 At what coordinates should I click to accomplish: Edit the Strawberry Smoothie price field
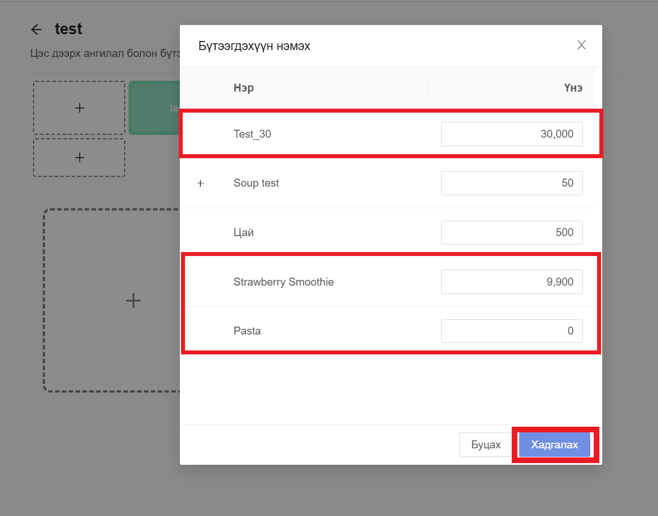(x=511, y=282)
